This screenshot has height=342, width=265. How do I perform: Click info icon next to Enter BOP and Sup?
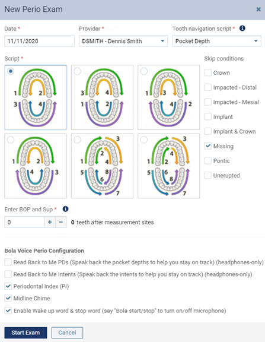coord(65,209)
